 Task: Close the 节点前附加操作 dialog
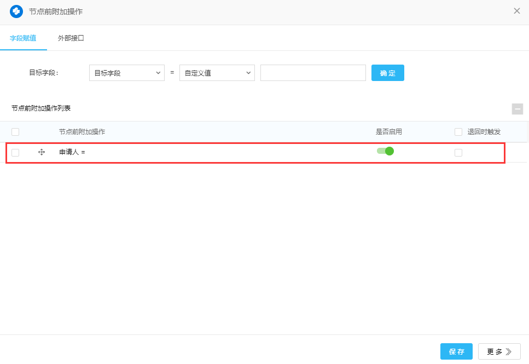click(x=516, y=11)
